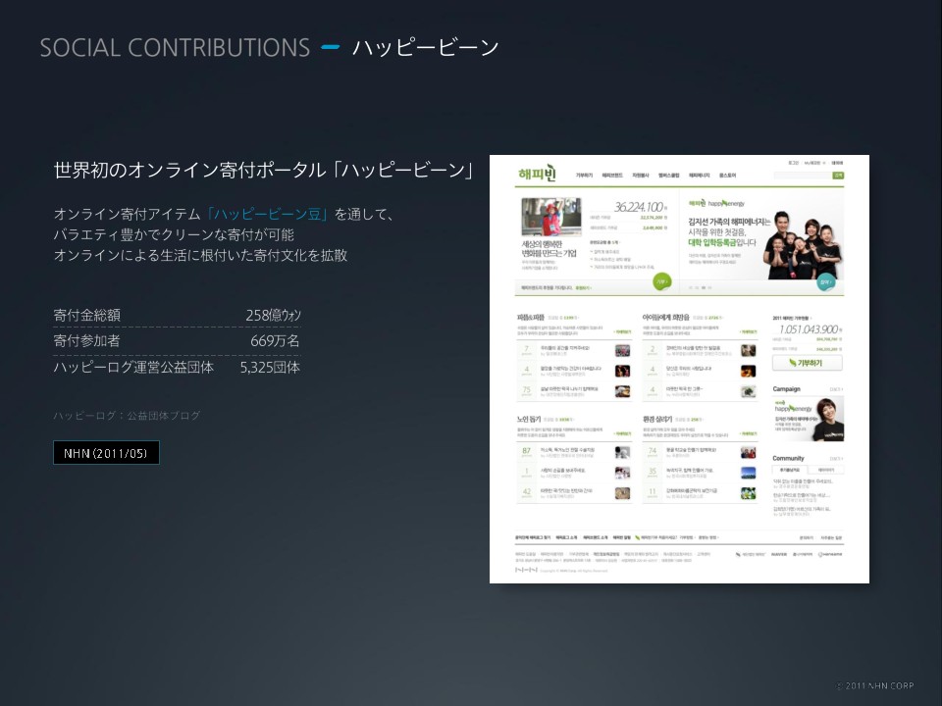Click the 258億ウォン donation total value
Viewport: 942px width, 706px height.
[273, 315]
